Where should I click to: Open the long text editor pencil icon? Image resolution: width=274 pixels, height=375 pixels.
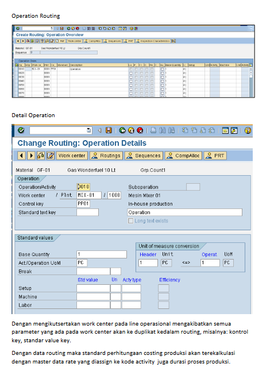click(51, 156)
